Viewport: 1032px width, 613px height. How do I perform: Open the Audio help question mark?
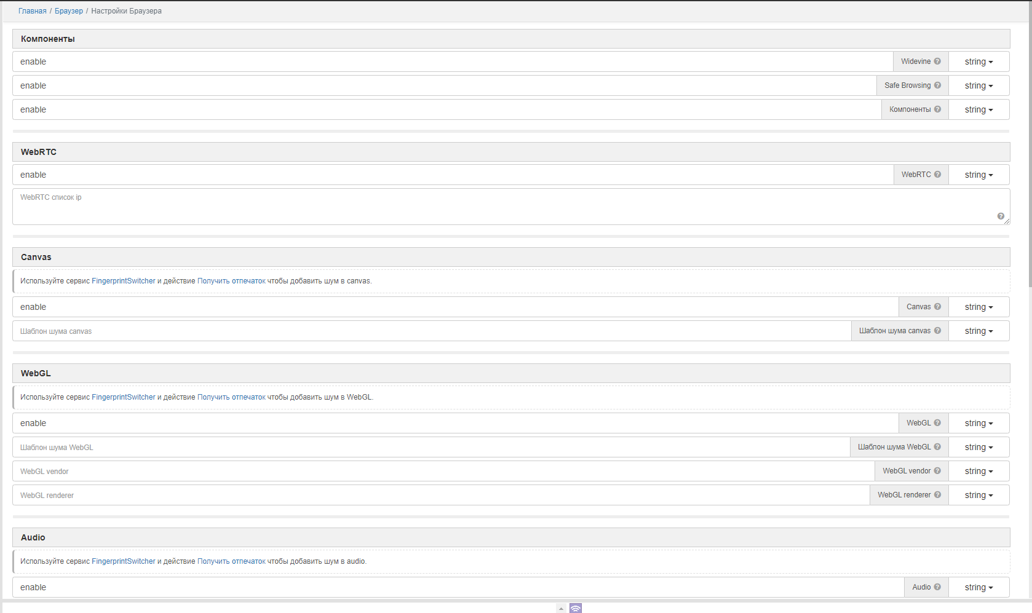pos(938,587)
